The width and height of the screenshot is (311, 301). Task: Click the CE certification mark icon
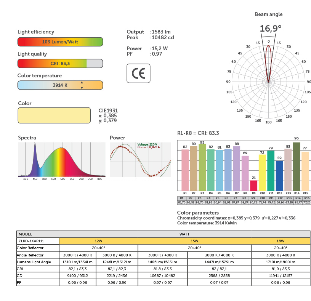138,74
